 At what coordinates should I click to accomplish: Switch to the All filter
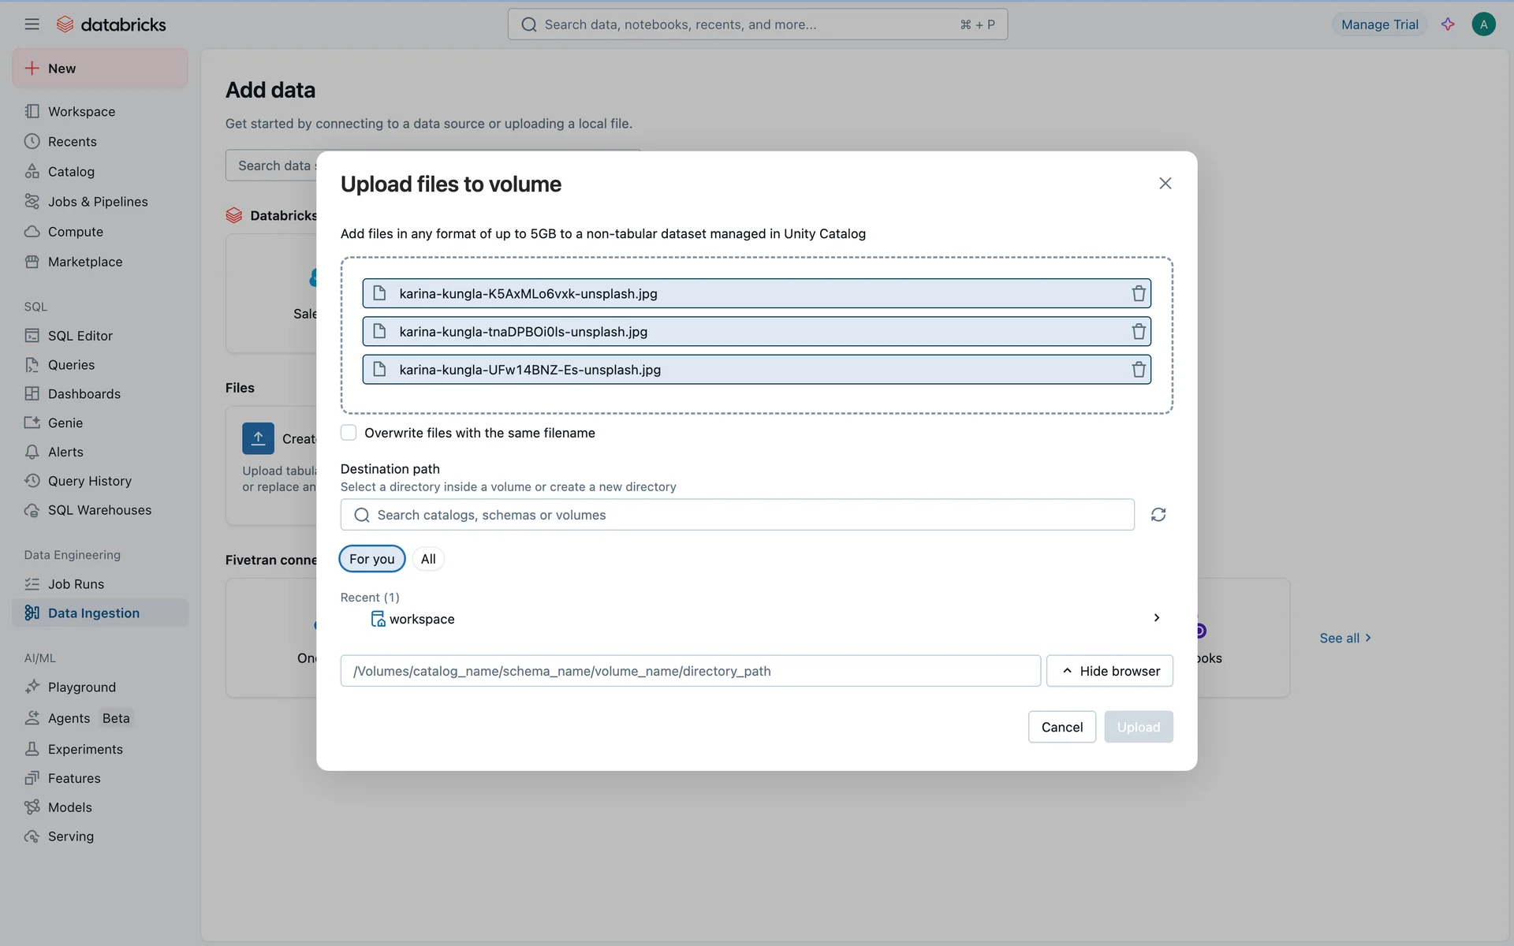tap(428, 559)
